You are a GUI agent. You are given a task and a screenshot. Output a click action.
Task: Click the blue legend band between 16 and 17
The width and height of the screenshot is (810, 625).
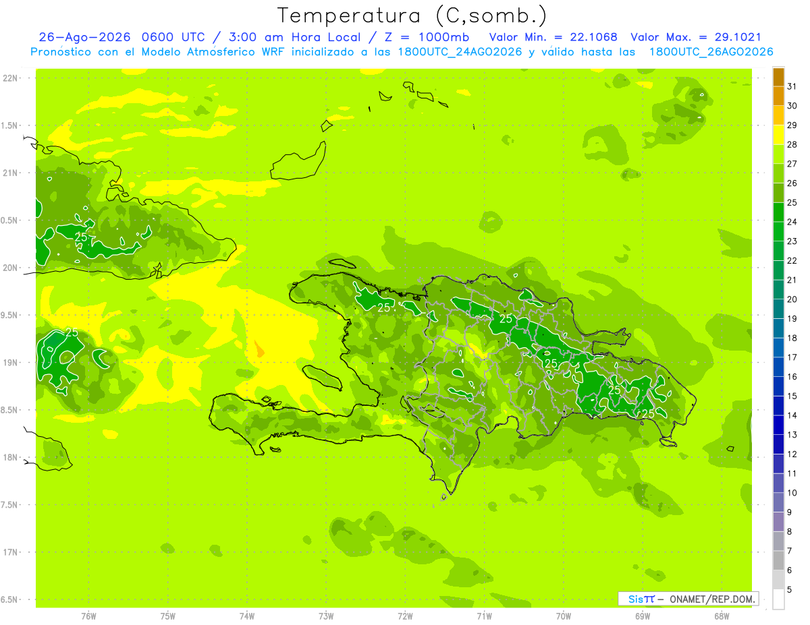pyautogui.click(x=778, y=367)
